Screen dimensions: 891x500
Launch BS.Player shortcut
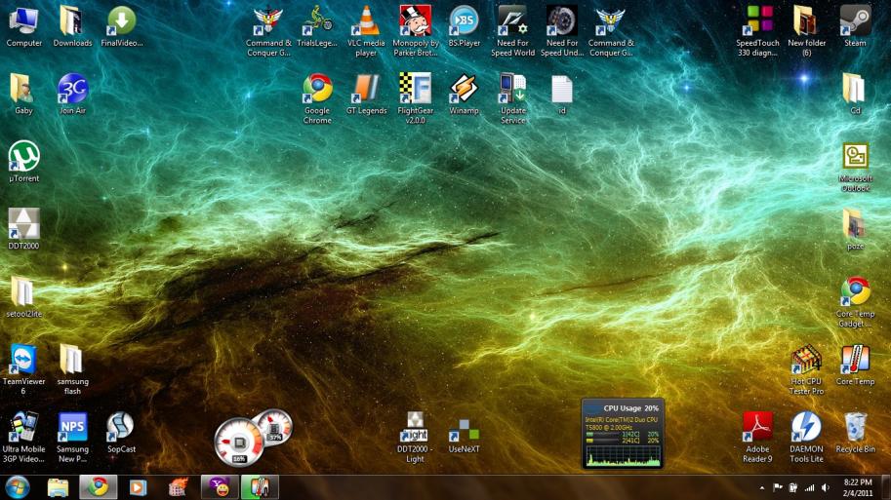(x=464, y=23)
